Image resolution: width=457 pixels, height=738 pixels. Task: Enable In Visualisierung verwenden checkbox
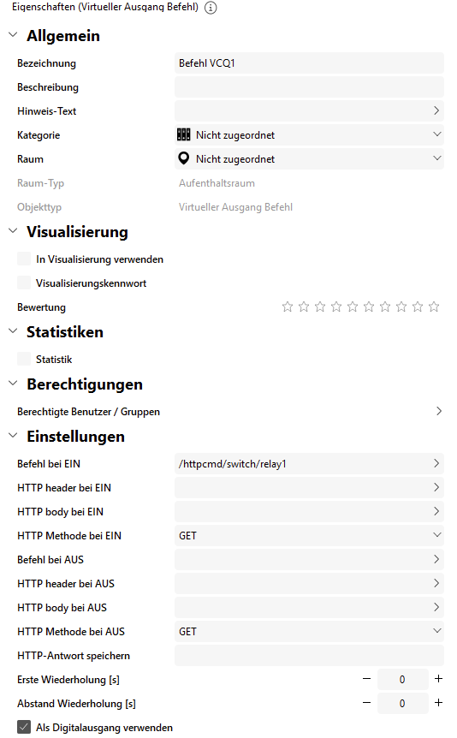point(24,259)
